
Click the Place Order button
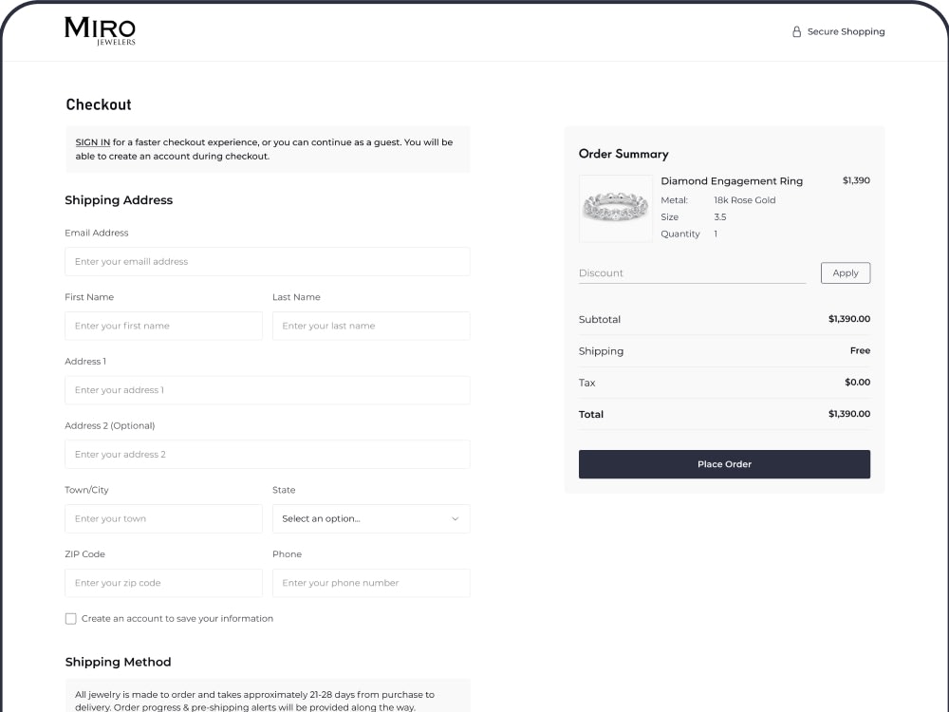coord(724,464)
